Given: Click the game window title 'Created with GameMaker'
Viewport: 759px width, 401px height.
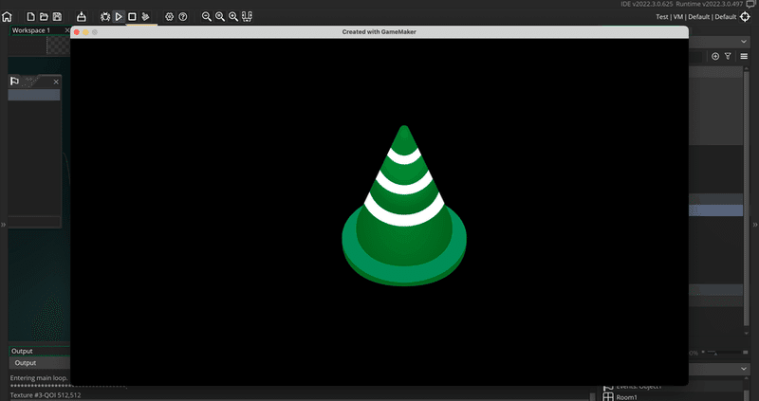Looking at the screenshot, I should pos(379,32).
